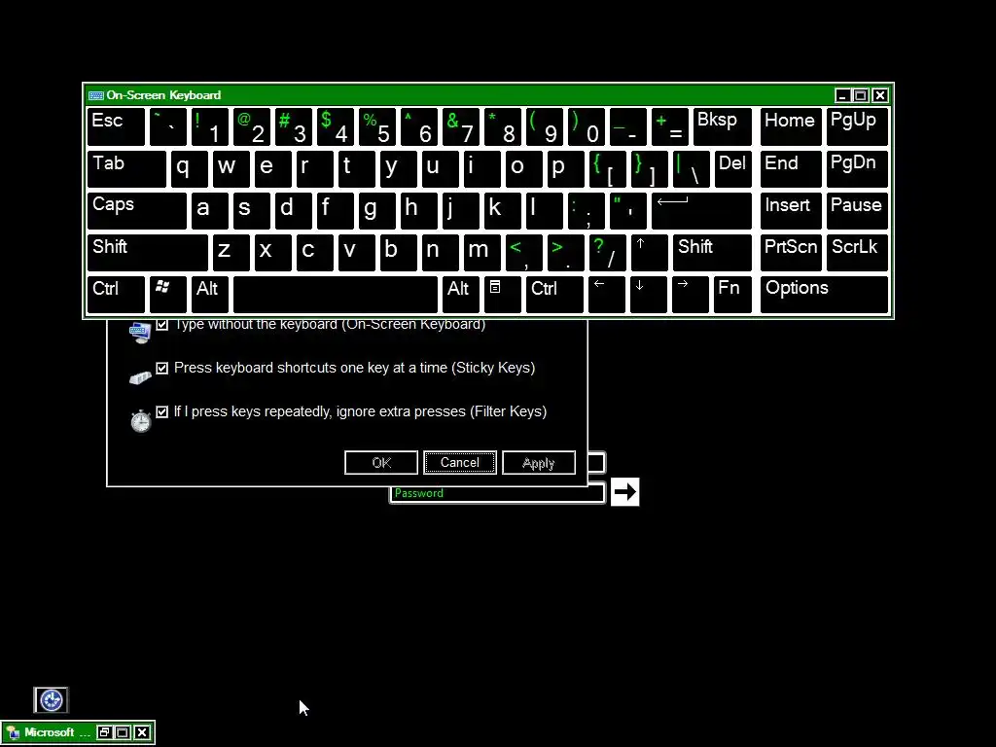Toggle the left Ctrl key
The height and width of the screenshot is (747, 996).
pyautogui.click(x=117, y=294)
